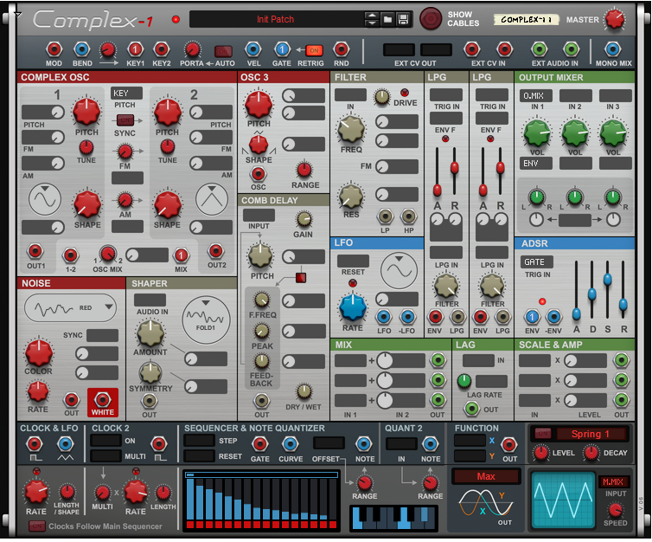The width and height of the screenshot is (652, 542).
Task: Click the ADSR -ENV output jack
Action: pos(554,317)
